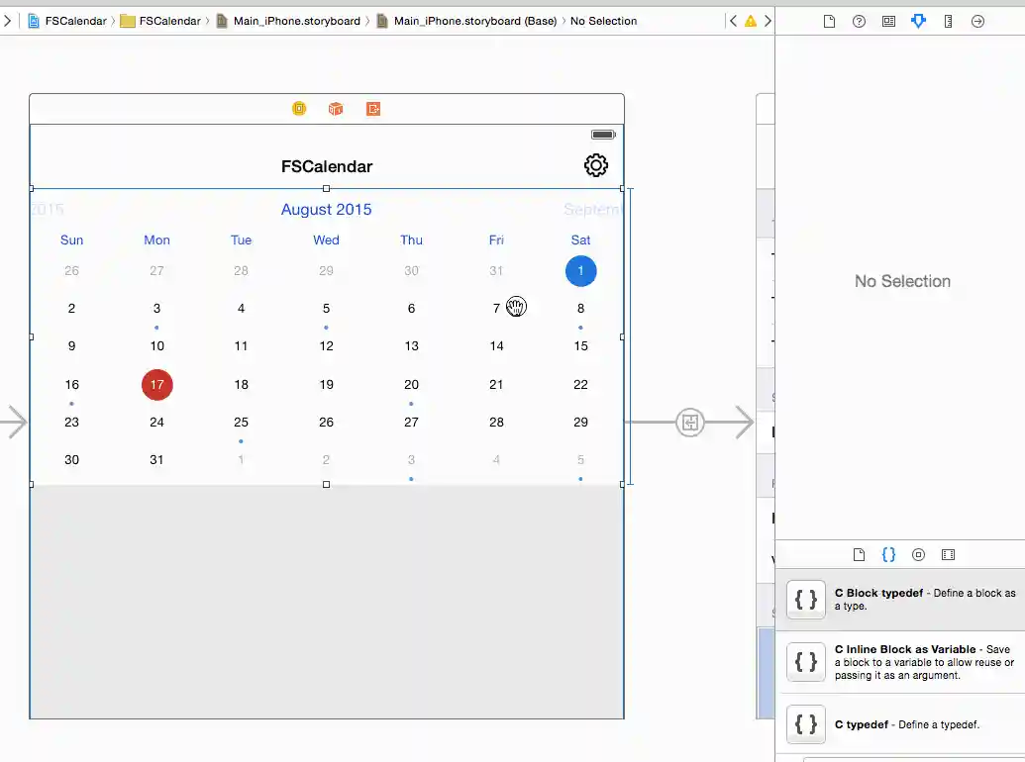Open No Selection jump bar item
1025x762 pixels.
point(603,21)
